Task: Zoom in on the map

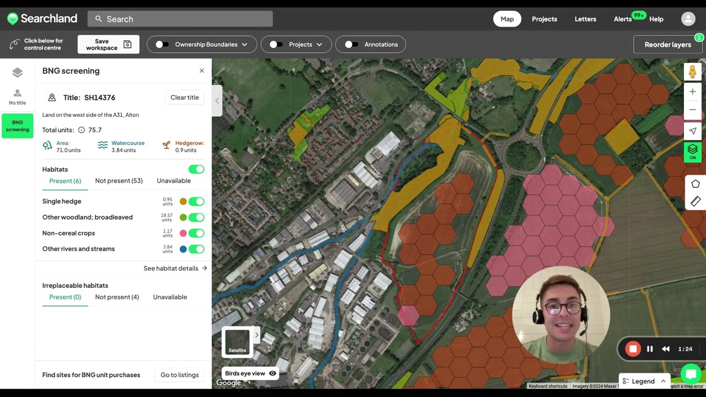Action: pos(693,92)
